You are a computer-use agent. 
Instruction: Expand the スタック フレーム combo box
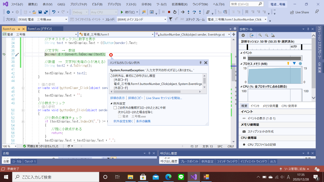[265, 19]
